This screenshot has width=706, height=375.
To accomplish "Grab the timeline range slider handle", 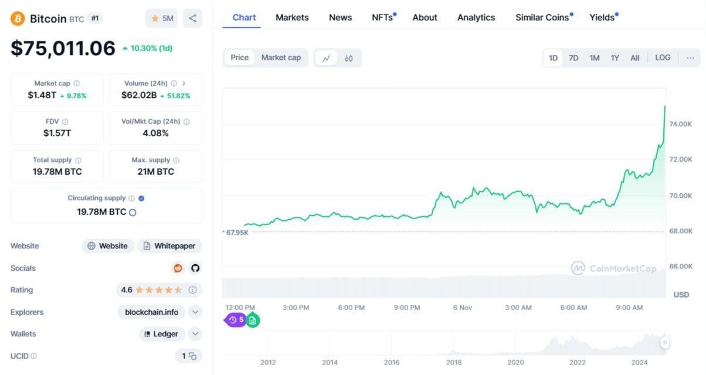I will 665,342.
